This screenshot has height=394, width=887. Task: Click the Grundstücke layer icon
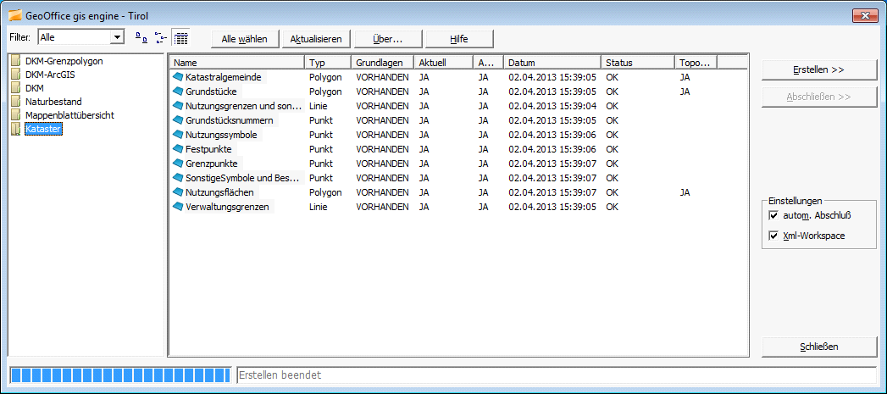[x=178, y=92]
